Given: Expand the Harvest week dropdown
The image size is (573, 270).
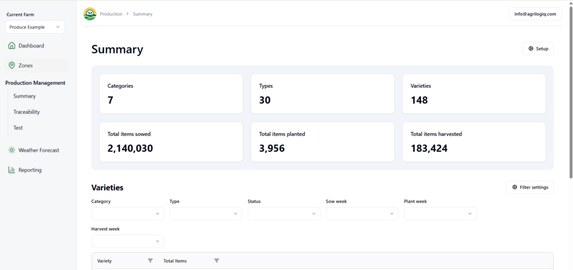Looking at the screenshot, I should point(128,241).
